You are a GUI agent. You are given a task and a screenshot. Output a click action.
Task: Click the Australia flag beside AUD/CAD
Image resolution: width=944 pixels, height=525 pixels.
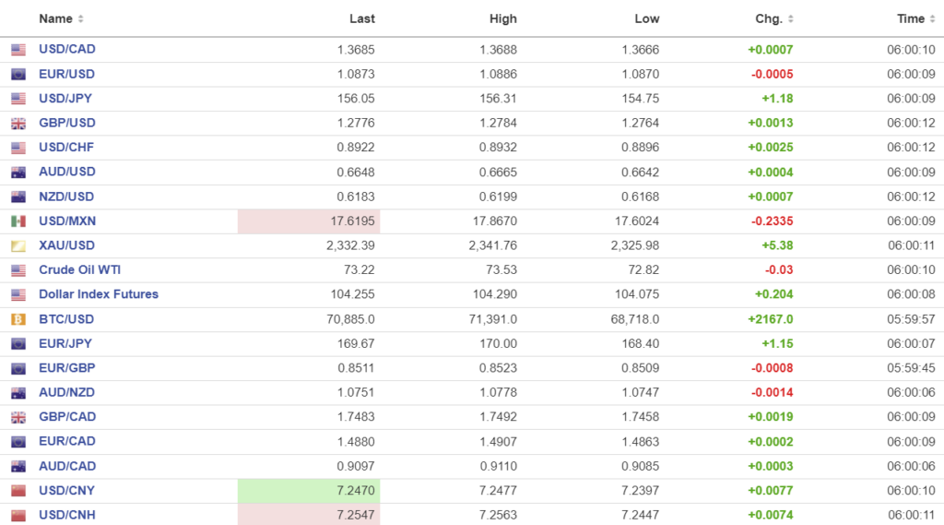pyautogui.click(x=18, y=466)
